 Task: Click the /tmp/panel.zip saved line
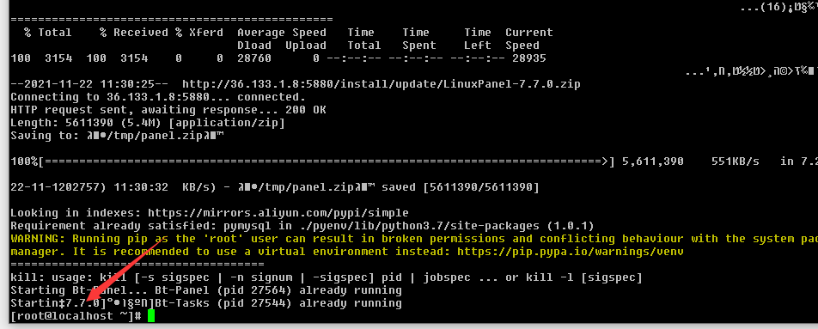pos(274,187)
